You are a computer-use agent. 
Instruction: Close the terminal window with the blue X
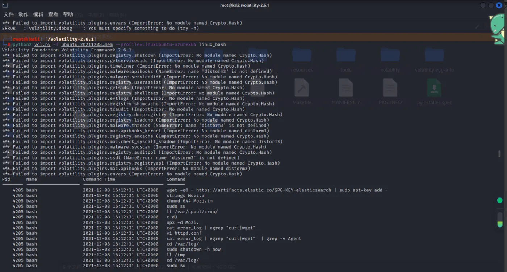click(499, 5)
